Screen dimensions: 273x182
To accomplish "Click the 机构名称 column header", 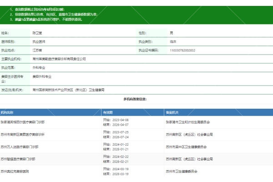I will pos(7,112).
